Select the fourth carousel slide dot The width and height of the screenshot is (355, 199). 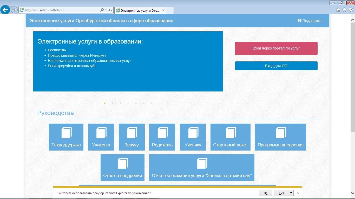[128, 103]
